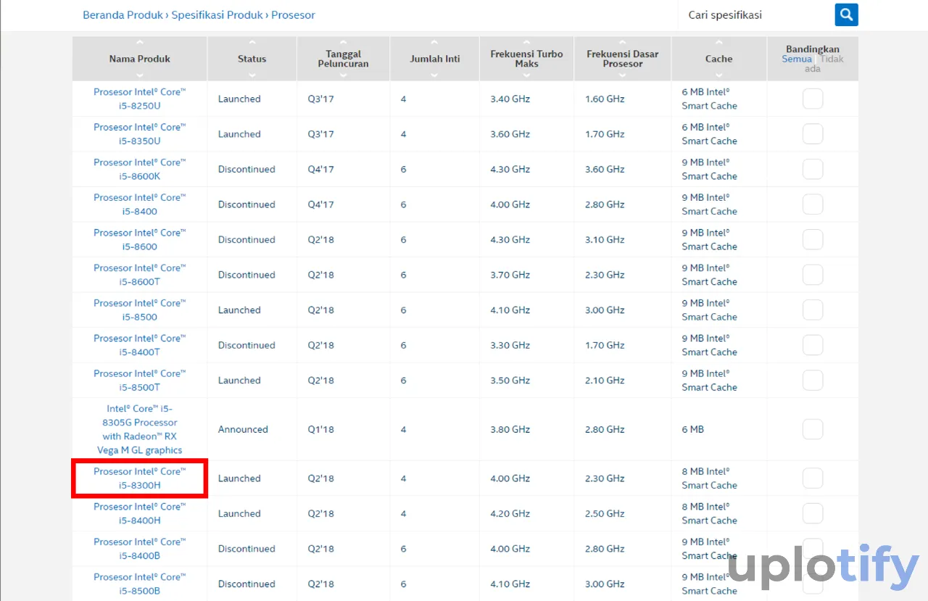Open Prosesor Intel Core i5-8250U link

[139, 99]
